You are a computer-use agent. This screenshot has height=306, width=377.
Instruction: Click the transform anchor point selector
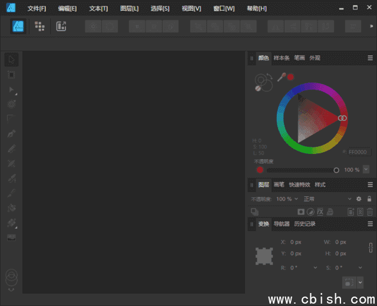click(264, 256)
